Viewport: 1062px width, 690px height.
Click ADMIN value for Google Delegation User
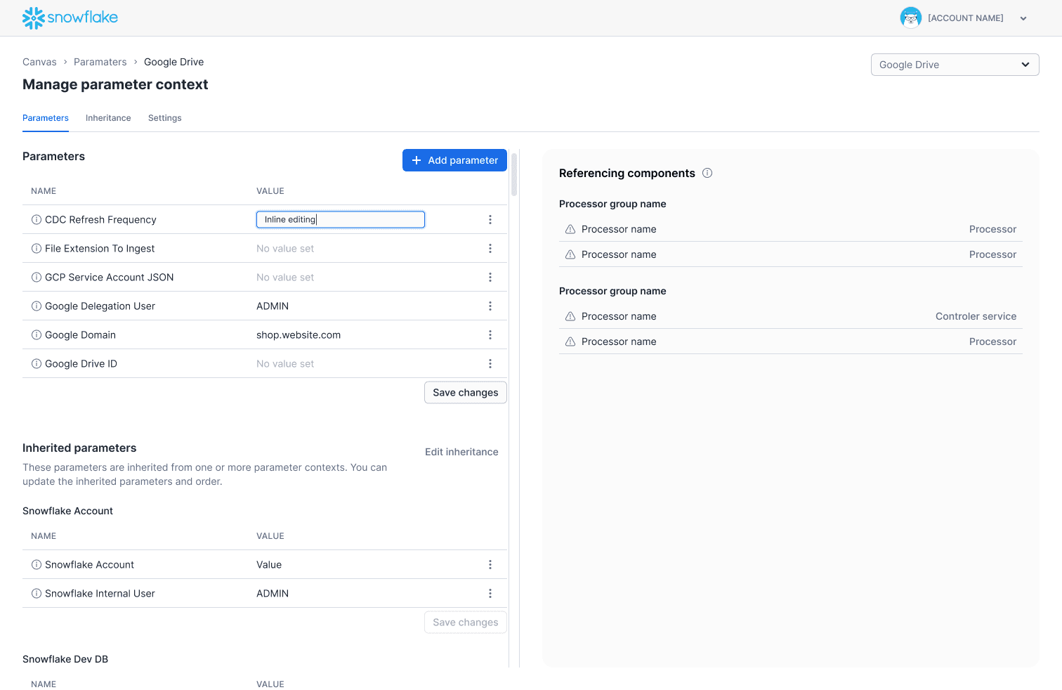pyautogui.click(x=273, y=306)
